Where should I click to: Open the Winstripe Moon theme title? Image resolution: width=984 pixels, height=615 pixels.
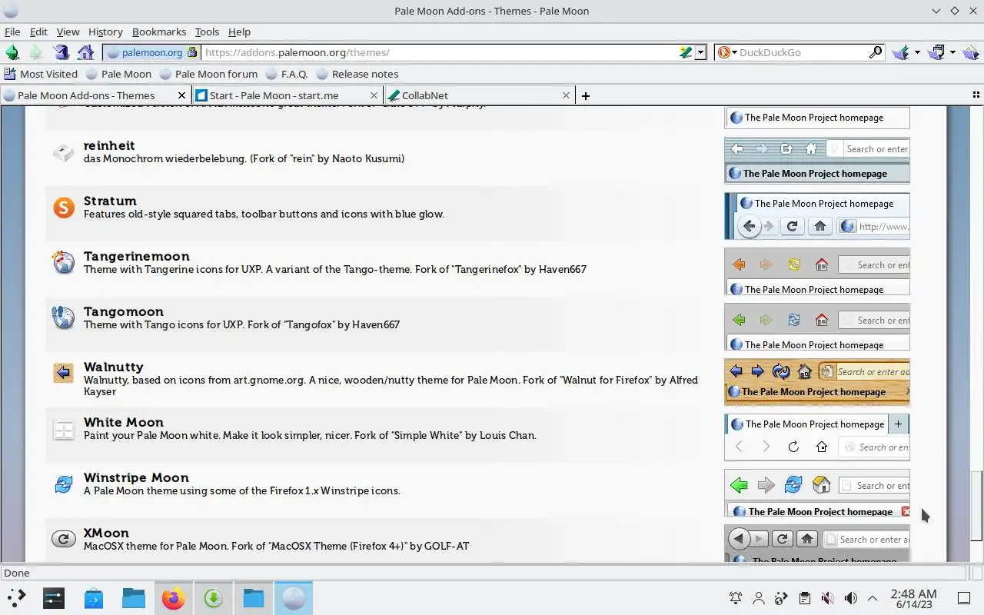[137, 477]
